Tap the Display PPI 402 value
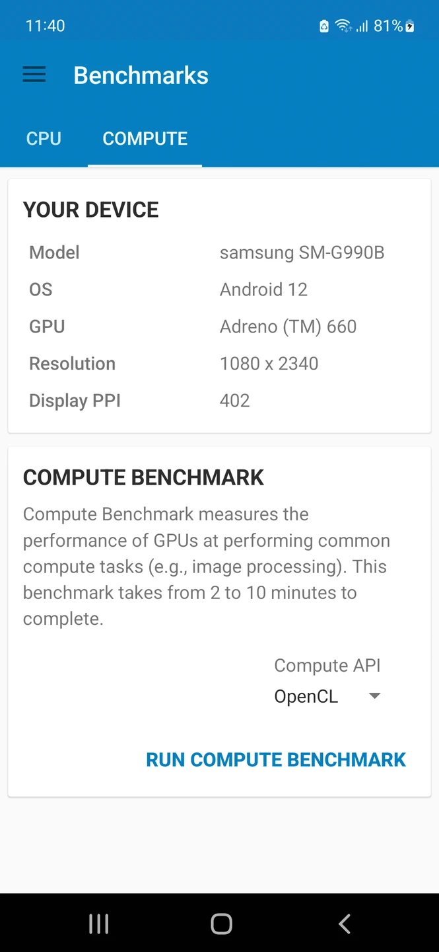Screen dimensions: 439x952 click(234, 401)
